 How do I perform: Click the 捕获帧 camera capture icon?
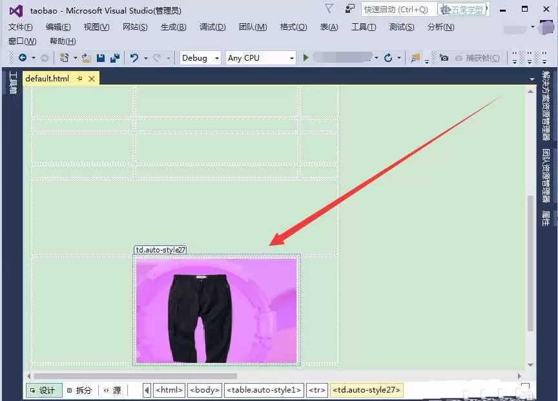click(x=444, y=58)
